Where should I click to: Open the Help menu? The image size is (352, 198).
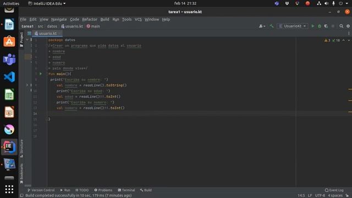(166, 19)
